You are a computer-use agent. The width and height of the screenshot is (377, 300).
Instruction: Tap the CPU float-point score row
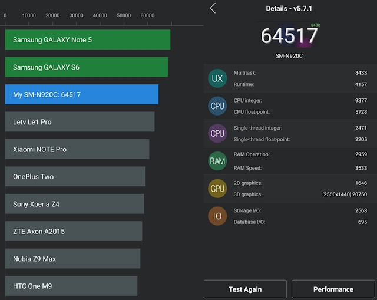coord(300,111)
